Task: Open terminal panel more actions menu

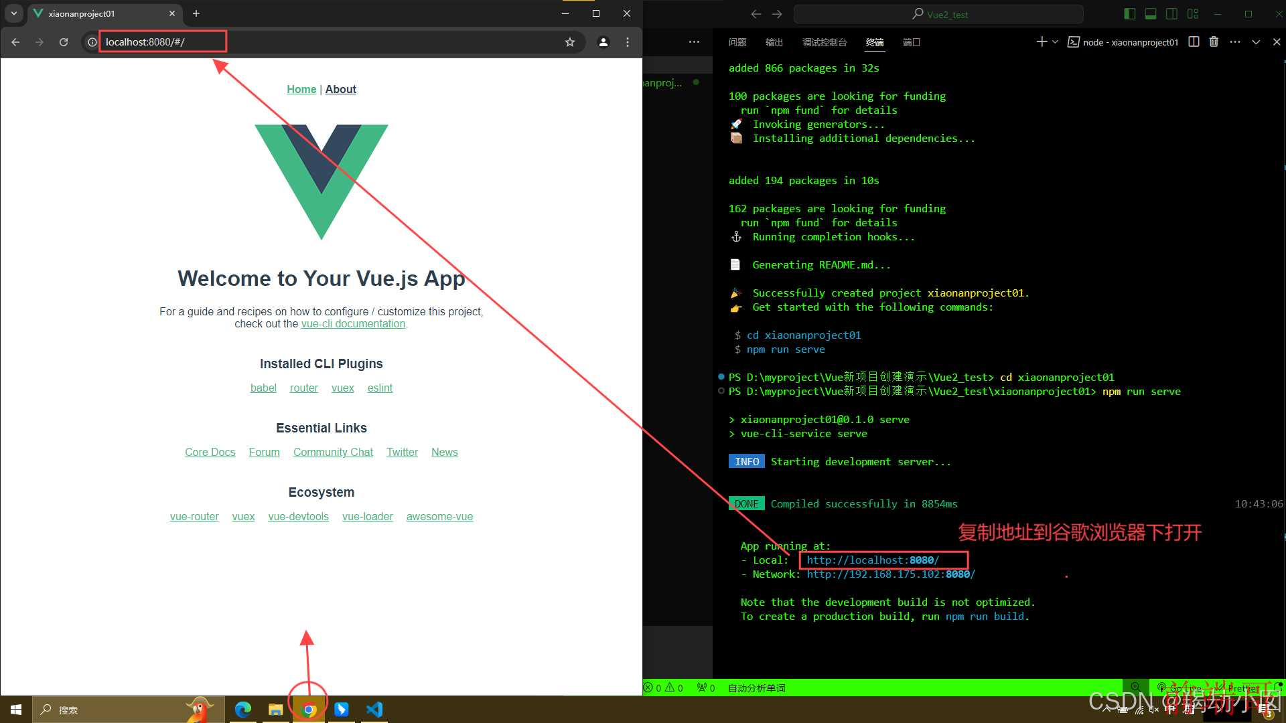Action: (1235, 42)
